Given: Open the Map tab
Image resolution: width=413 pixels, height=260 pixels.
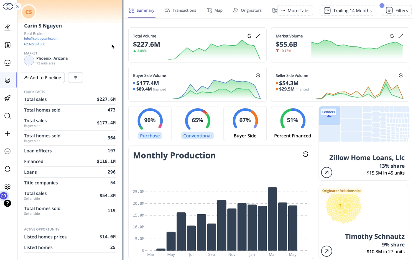Looking at the screenshot, I should tap(215, 10).
